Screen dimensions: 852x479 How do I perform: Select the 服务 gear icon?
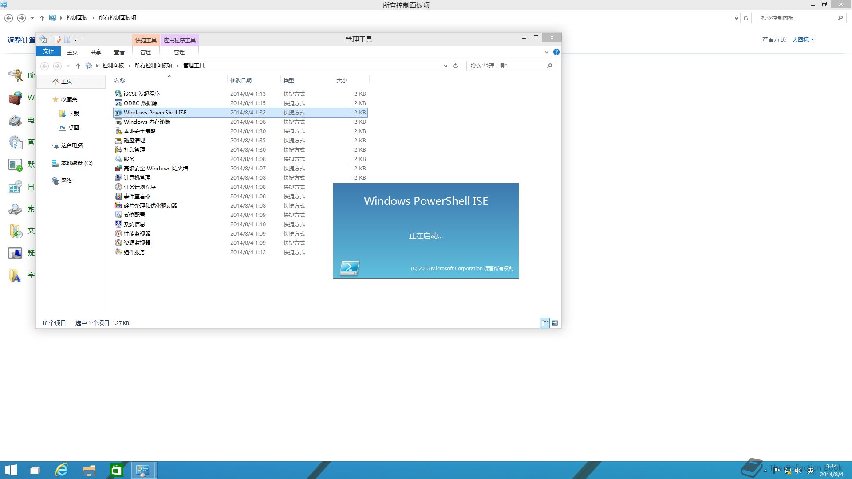pyautogui.click(x=118, y=159)
